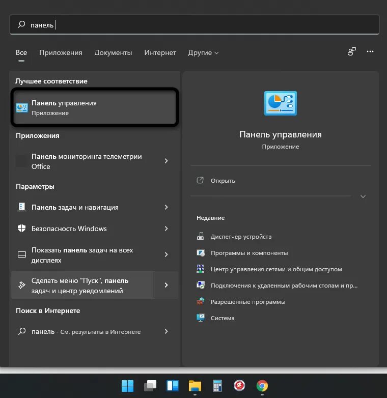Click personalization icon beside Сделать меню Пуск
This screenshot has width=387, height=398.
click(22, 285)
